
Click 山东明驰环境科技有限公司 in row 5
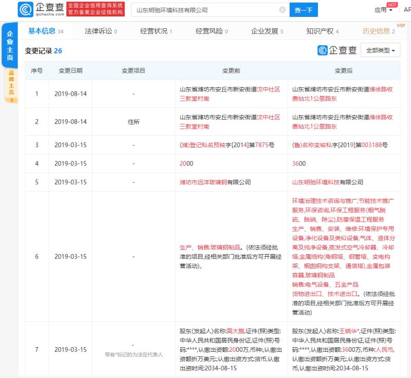tap(328, 182)
